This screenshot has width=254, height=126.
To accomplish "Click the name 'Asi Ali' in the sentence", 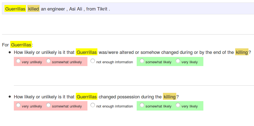I will 76,9.
